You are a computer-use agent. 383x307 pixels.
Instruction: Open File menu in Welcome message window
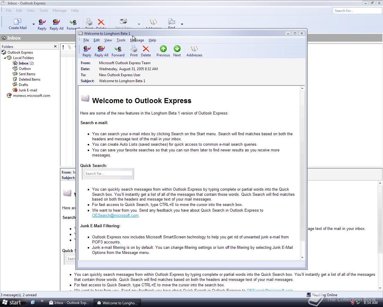point(86,40)
